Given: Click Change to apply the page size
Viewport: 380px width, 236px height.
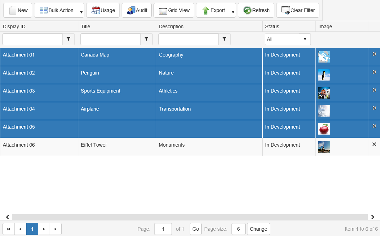Looking at the screenshot, I should coord(258,229).
